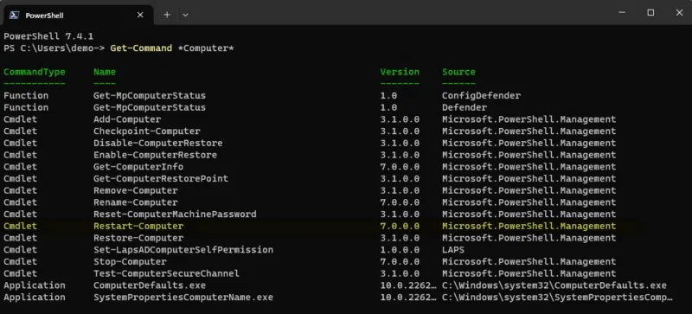Open a new tab with plus button
The width and height of the screenshot is (692, 314).
(167, 15)
